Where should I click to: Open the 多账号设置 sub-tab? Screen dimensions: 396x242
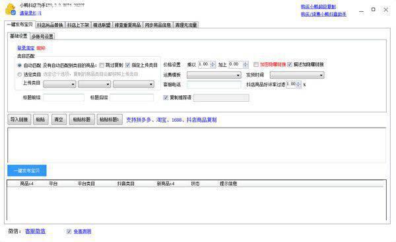42,36
